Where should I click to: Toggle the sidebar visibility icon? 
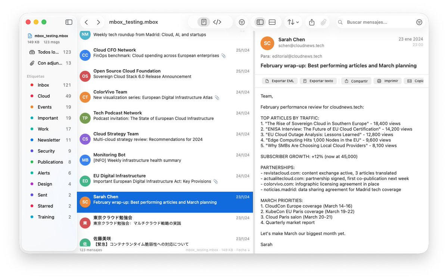69,22
